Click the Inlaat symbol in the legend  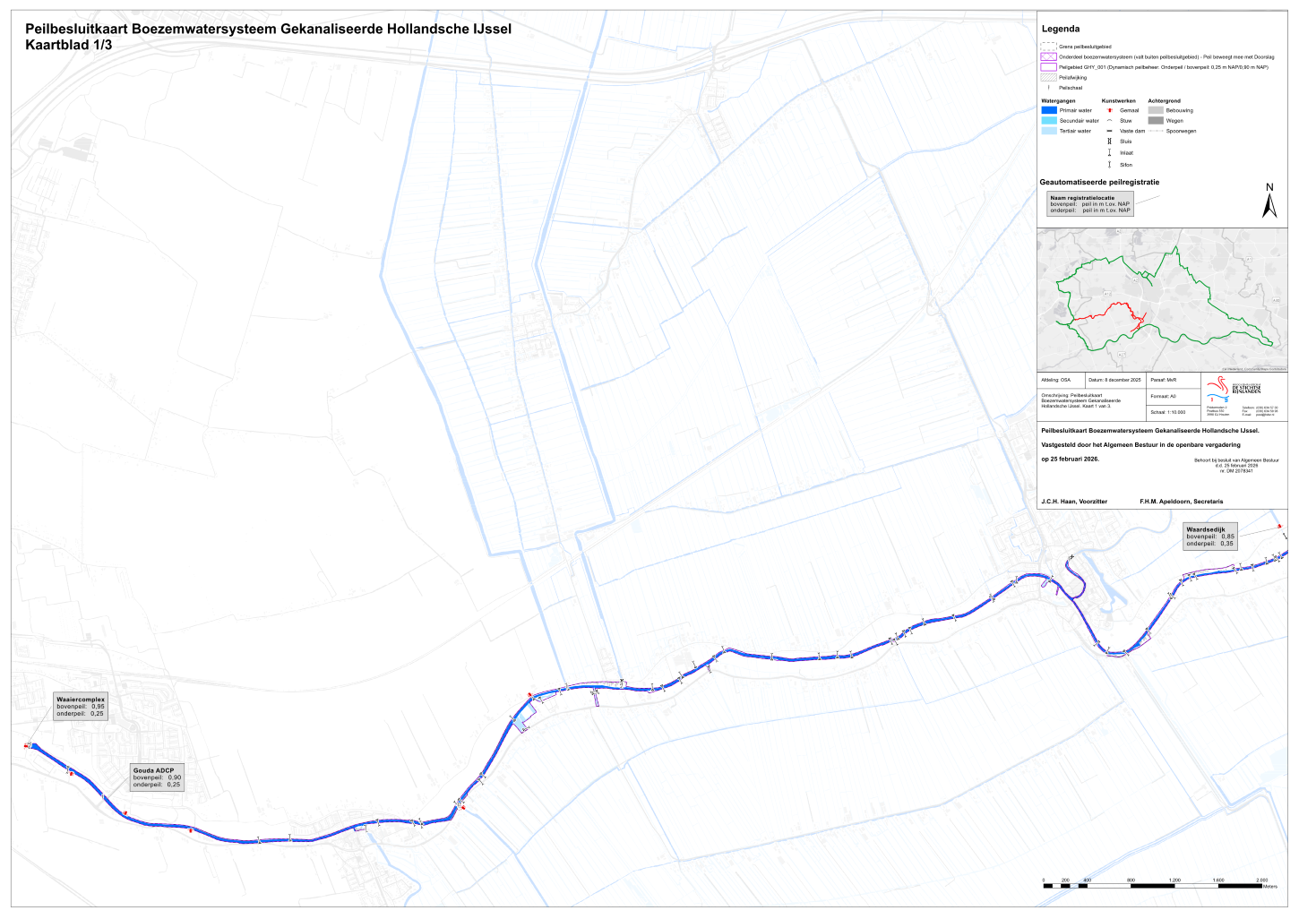coord(1109,153)
